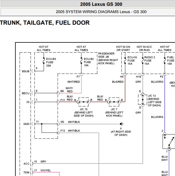Screen dimensions: 175x176
Task: Click the switch symbol below the BLU/ORG wire
Action: pyautogui.click(x=169, y=141)
